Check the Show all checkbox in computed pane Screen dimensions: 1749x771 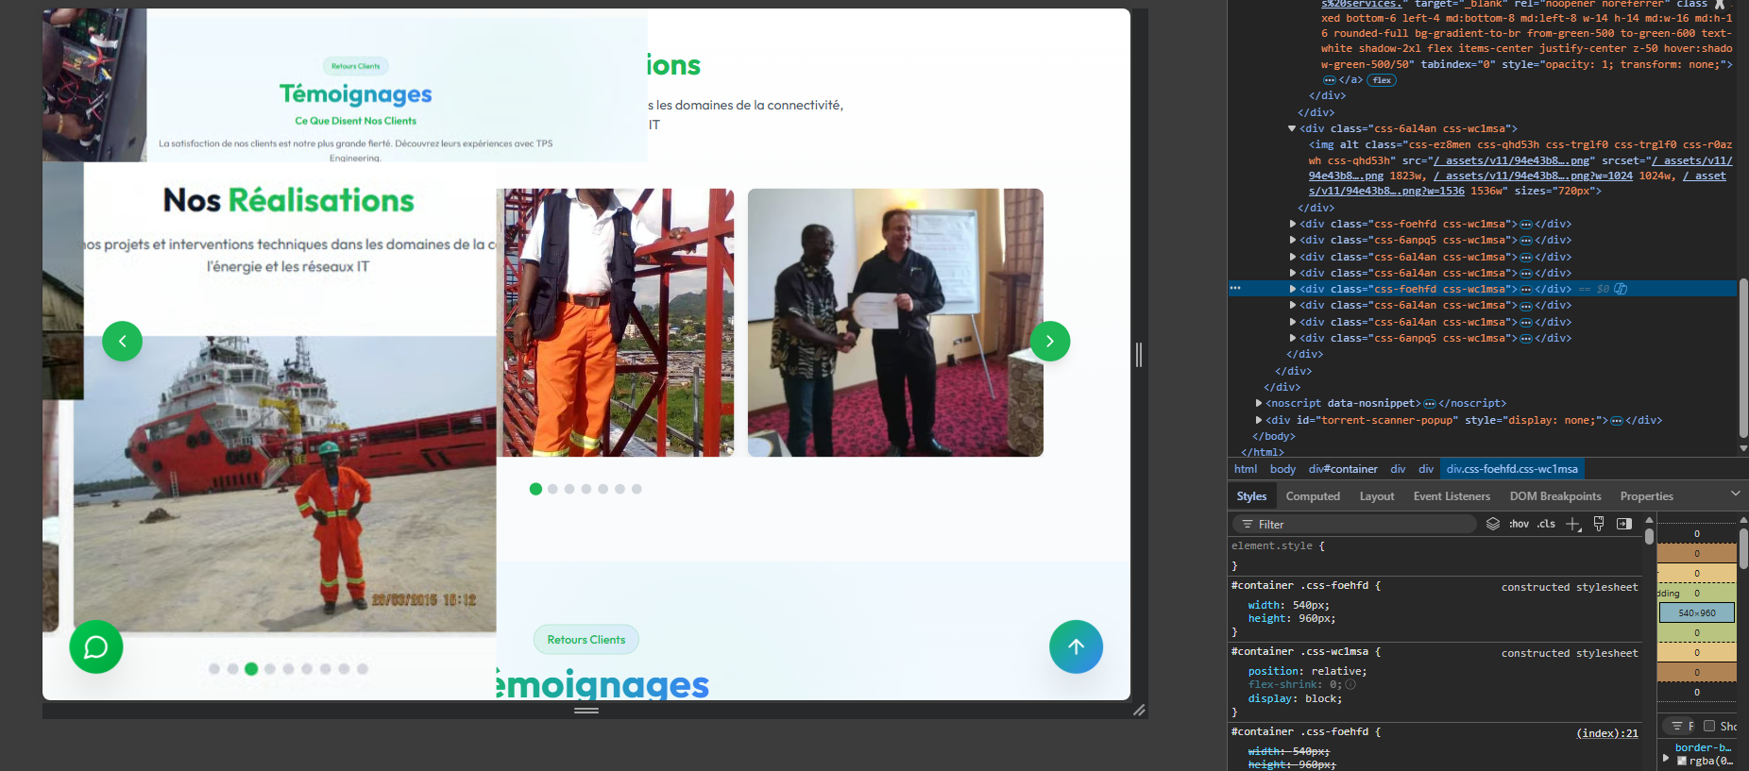(x=1709, y=726)
